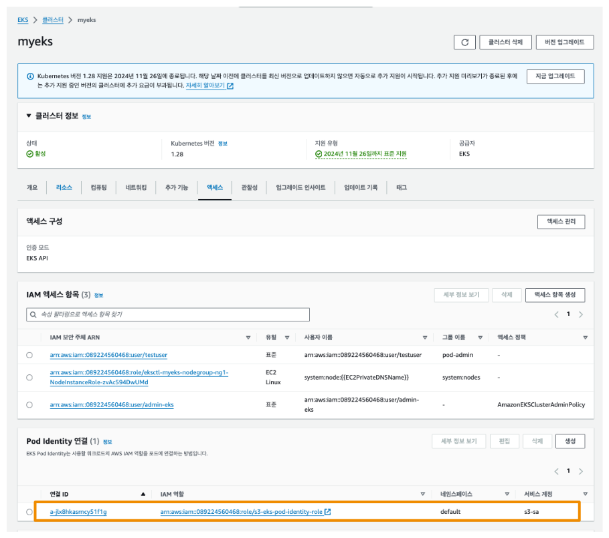Focus the access entry filter search field
Image resolution: width=609 pixels, height=538 pixels.
tap(168, 315)
